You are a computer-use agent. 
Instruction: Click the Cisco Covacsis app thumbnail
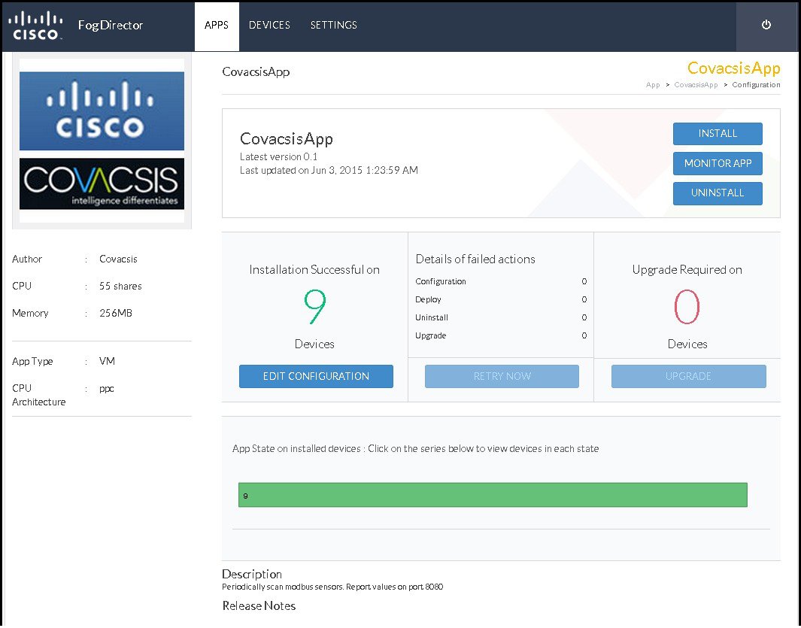pyautogui.click(x=102, y=140)
